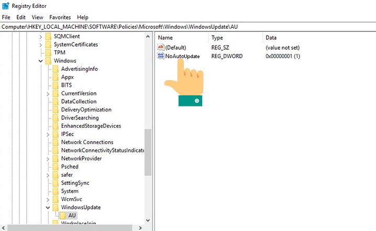Click the tree vertical scrollbar thumb
Viewport: 376px width, 231px height.
tap(148, 152)
